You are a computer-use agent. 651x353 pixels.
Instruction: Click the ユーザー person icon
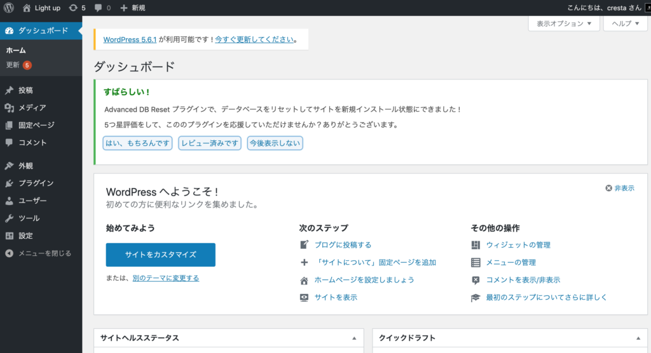tap(9, 201)
